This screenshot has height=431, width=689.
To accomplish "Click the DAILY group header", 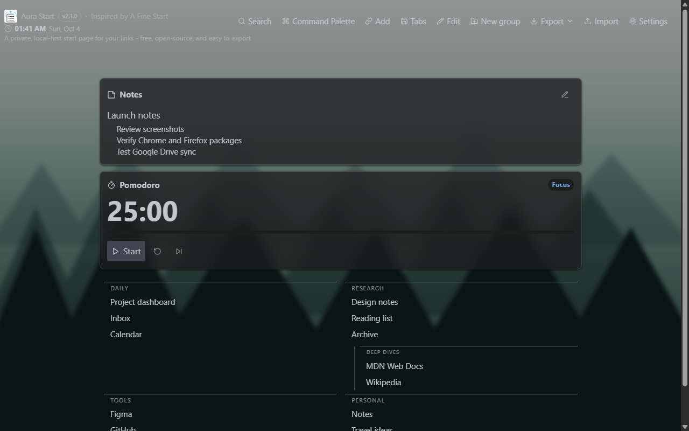I will tap(119, 288).
